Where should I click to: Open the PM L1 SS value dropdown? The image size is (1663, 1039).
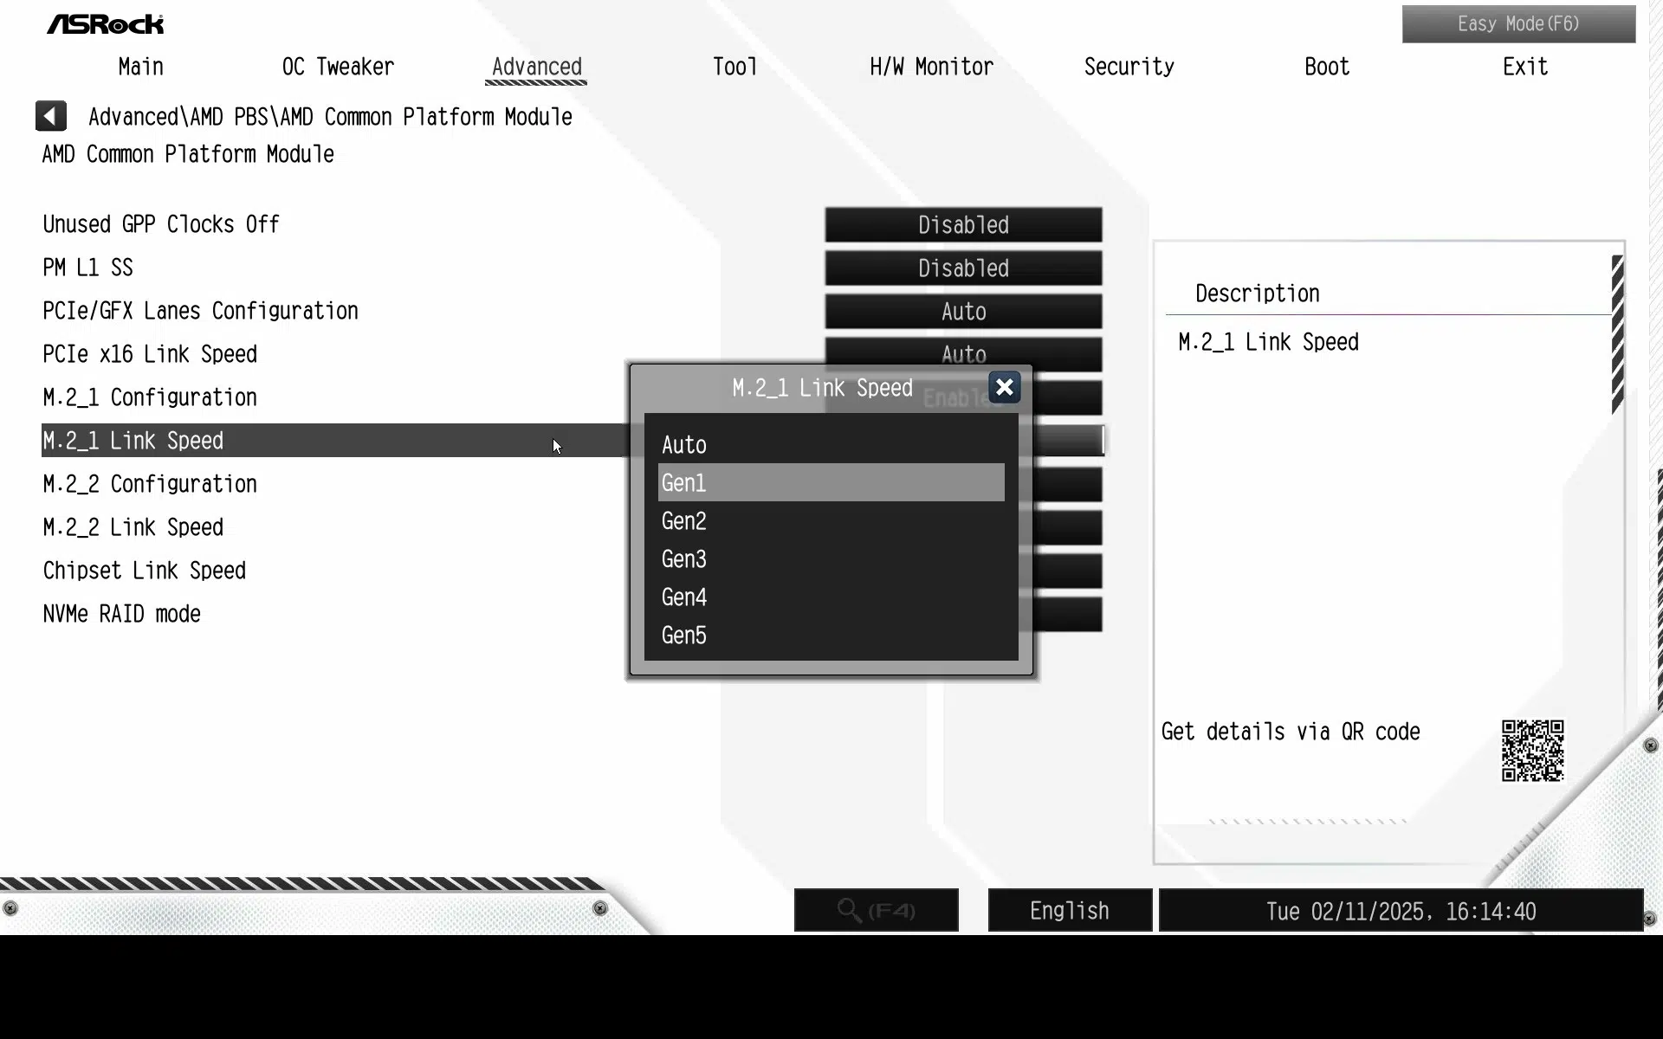click(x=963, y=268)
